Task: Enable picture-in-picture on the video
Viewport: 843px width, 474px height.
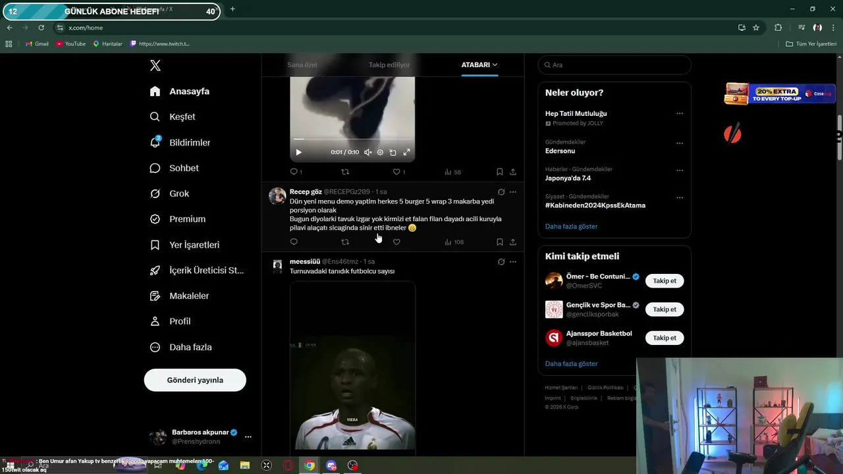Action: pos(393,152)
